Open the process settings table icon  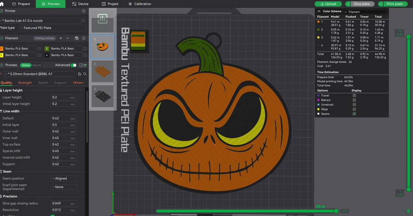click(81, 65)
